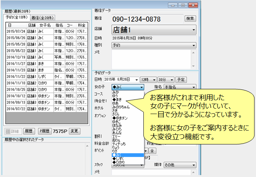This screenshot has width=256, height=177.
Task: Select ◆まき from the girl list
Action: coord(117,100)
